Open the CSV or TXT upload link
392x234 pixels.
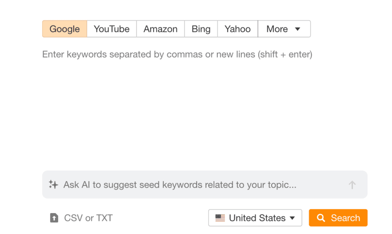click(88, 218)
